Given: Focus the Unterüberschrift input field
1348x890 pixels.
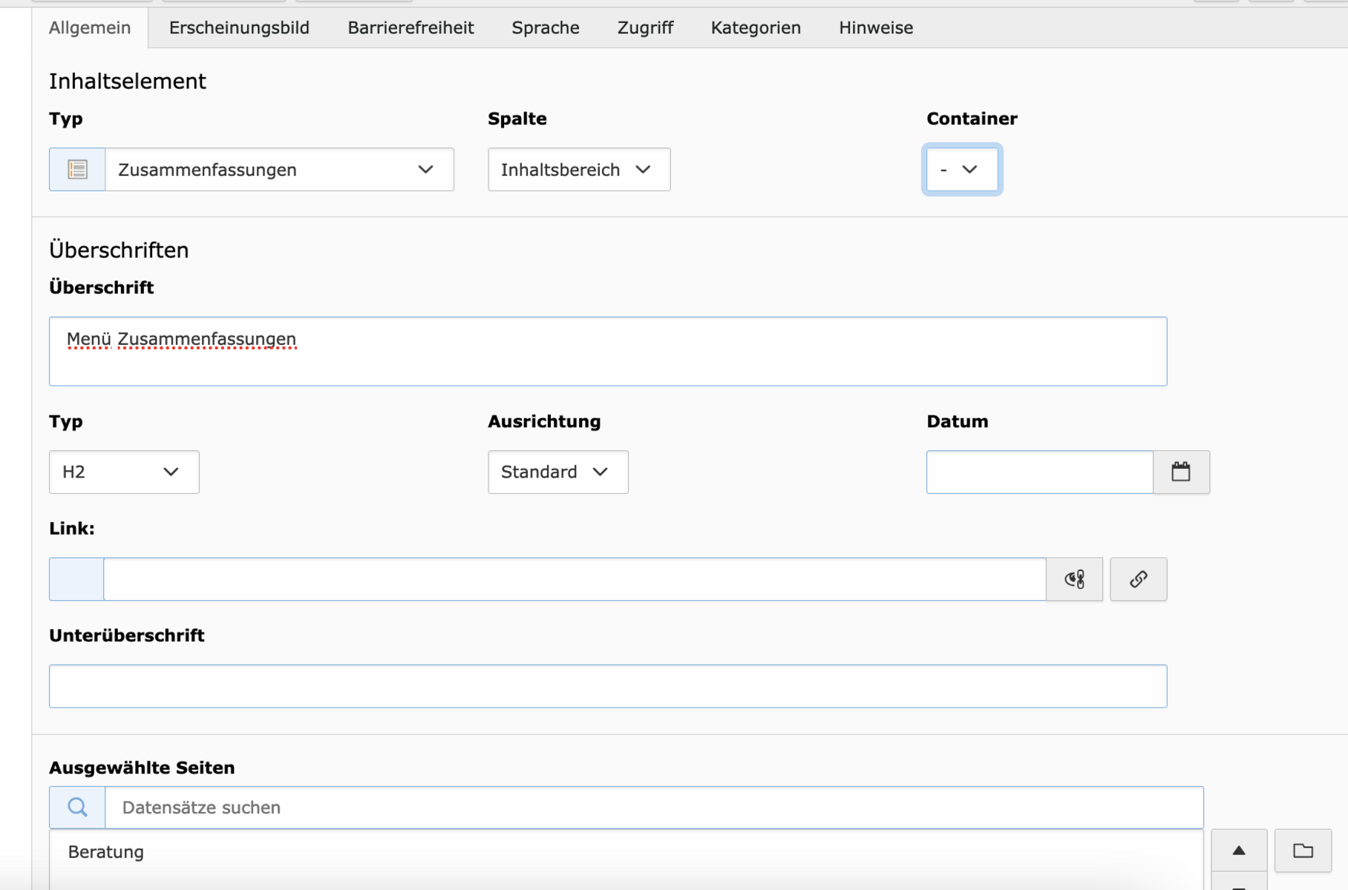Looking at the screenshot, I should click(x=608, y=686).
